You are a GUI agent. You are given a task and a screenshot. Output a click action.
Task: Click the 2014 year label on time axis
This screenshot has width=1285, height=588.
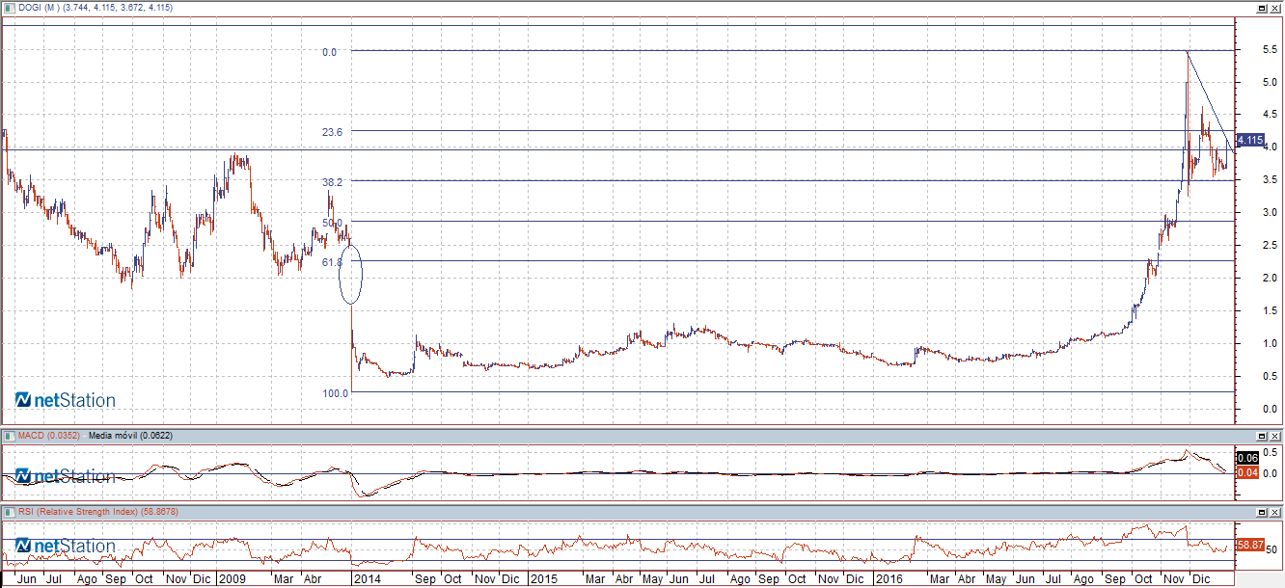(x=368, y=579)
